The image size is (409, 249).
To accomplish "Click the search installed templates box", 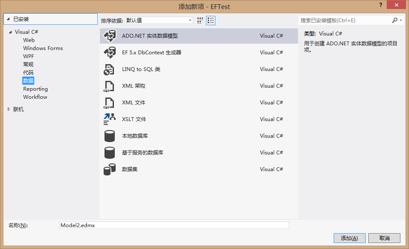I will 345,20.
